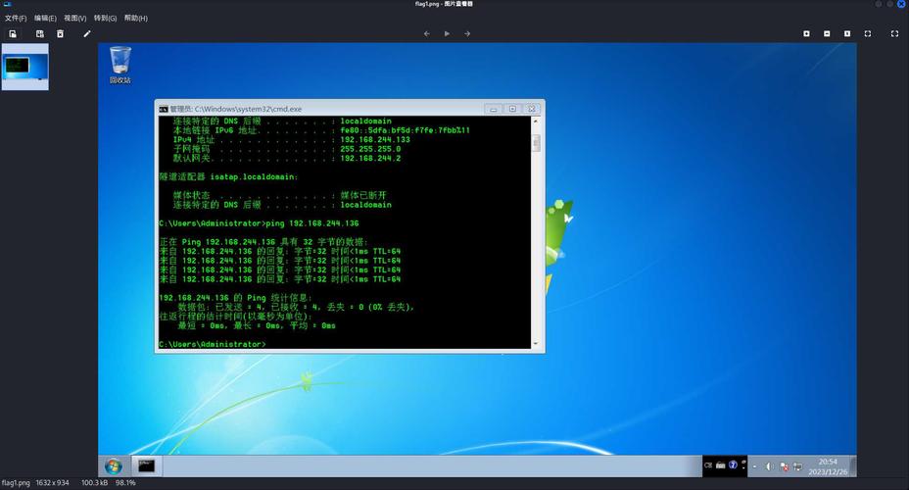The image size is (909, 490).
Task: Click the Windows Start orb
Action: [x=114, y=466]
